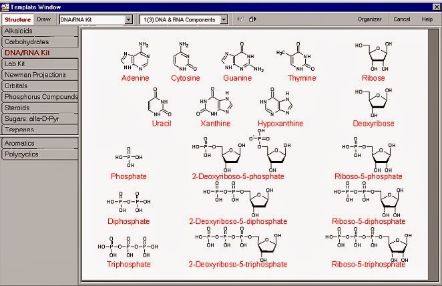Select the Phosphorus Compounds category
The width and height of the screenshot is (442, 286).
click(x=40, y=97)
